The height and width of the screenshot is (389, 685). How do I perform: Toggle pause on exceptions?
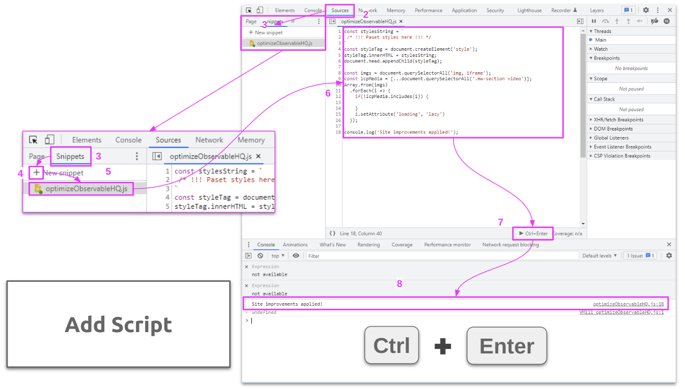coord(667,21)
